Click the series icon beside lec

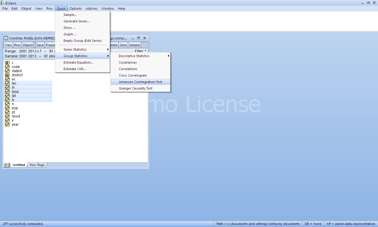7,83
